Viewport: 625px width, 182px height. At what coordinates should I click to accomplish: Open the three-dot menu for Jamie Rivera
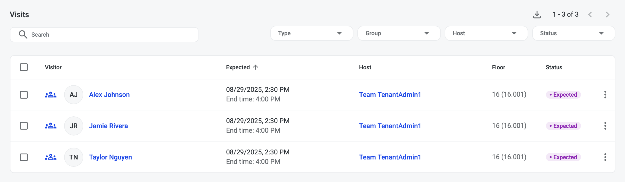605,126
